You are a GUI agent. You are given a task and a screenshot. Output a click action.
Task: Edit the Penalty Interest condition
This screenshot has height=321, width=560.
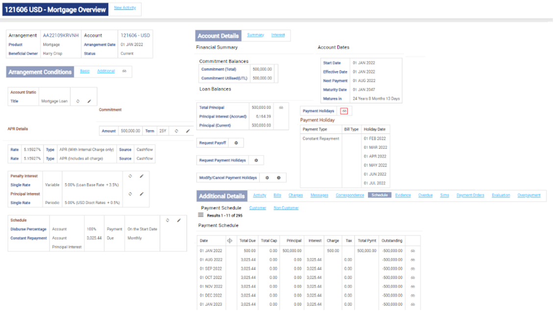pos(142,176)
